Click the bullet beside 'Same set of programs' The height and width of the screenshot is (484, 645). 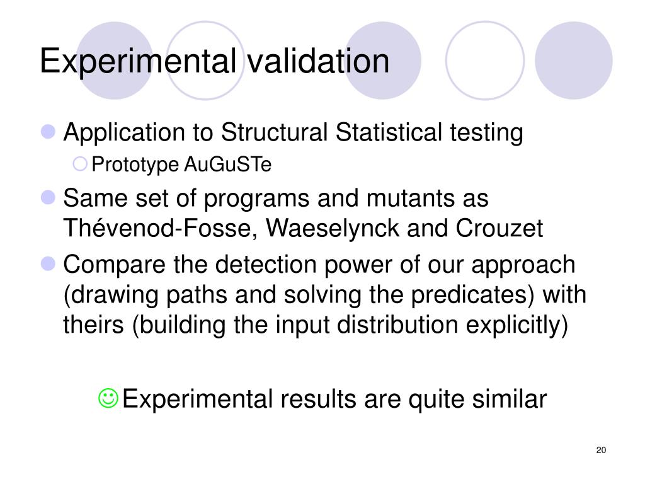[48, 197]
